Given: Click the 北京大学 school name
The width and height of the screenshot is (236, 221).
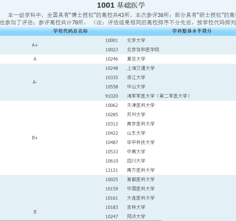Looking at the screenshot, I should pyautogui.click(x=136, y=40).
